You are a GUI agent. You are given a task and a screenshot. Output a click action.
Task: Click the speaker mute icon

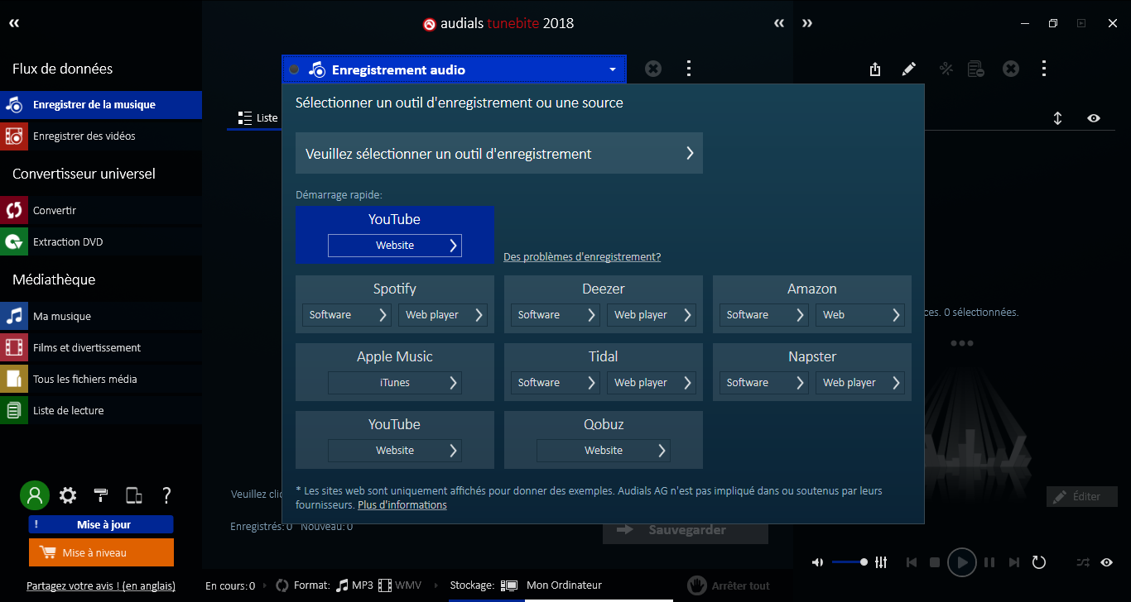coord(817,562)
